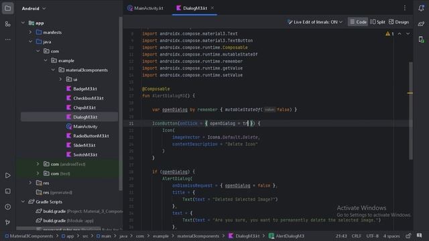
Task: Go to next highlighted problem arrow
Action: point(408,34)
